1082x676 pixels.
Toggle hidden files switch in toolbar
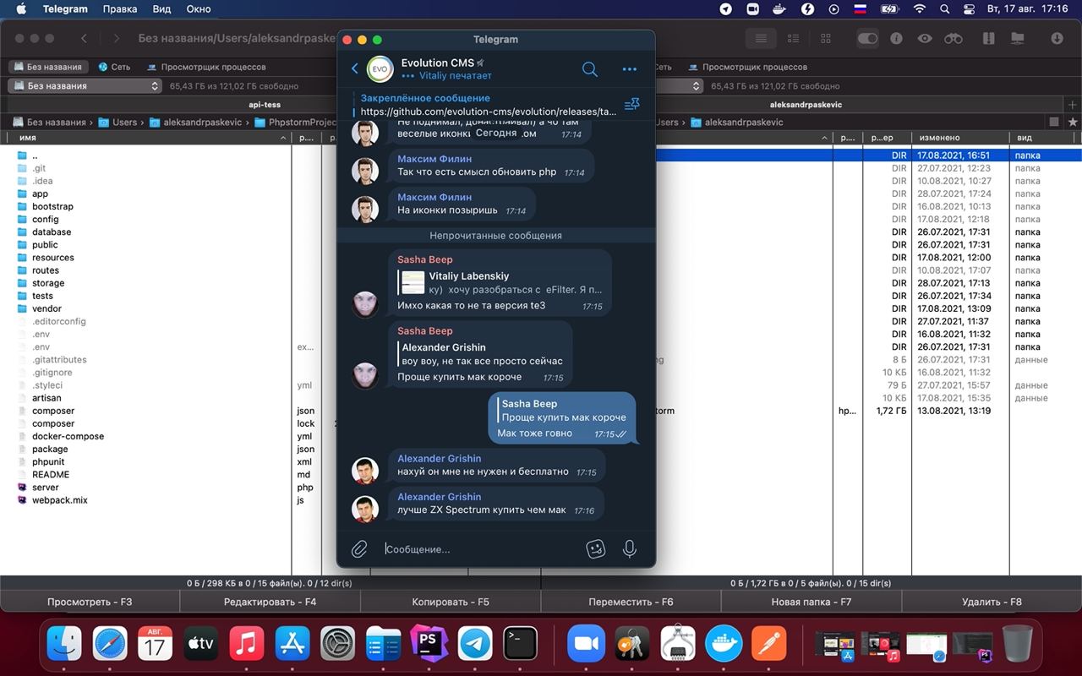pyautogui.click(x=867, y=39)
